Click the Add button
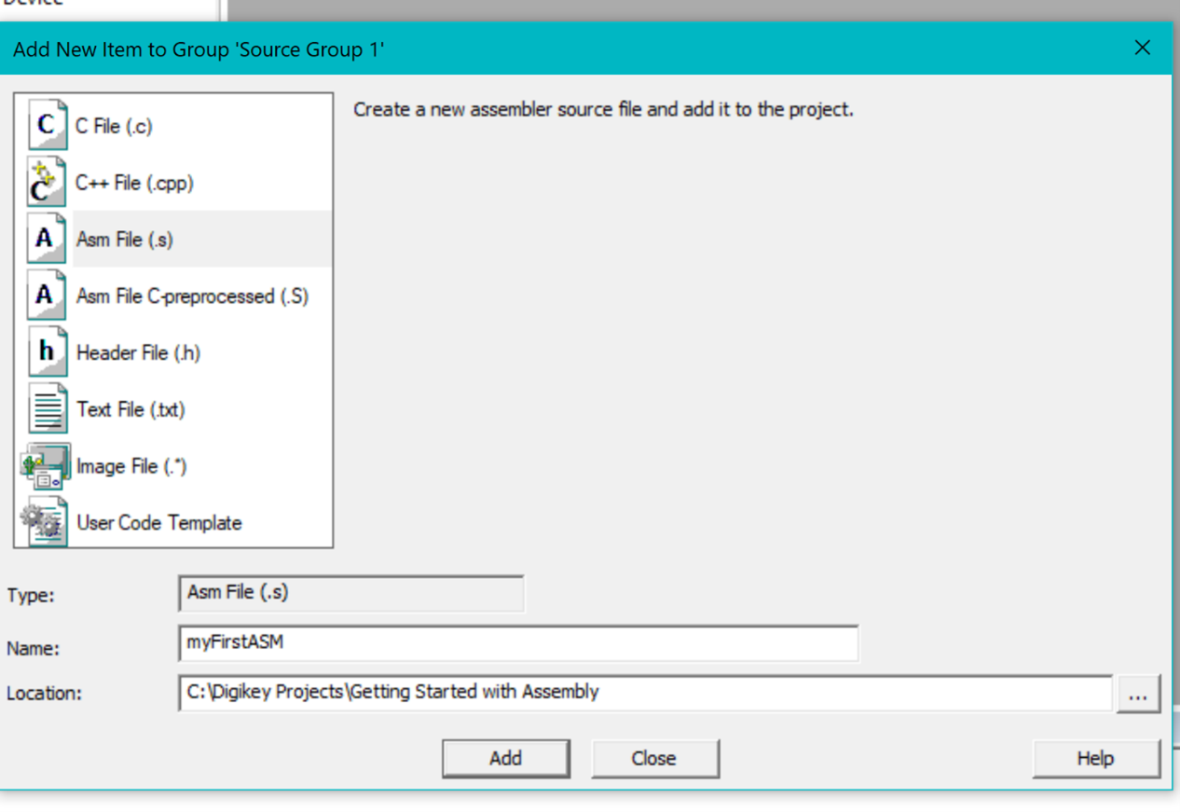The height and width of the screenshot is (812, 1180). coord(506,758)
